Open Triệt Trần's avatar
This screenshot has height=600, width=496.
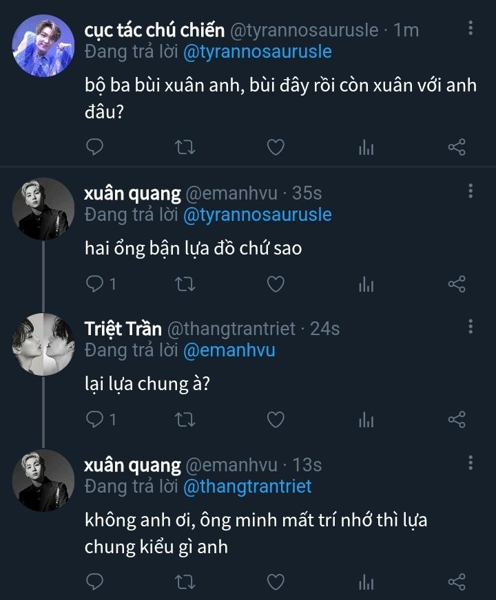(45, 344)
